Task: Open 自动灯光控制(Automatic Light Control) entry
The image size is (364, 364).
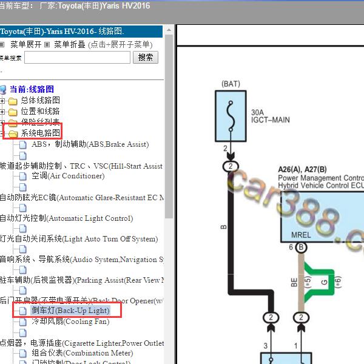Action: pos(66,218)
